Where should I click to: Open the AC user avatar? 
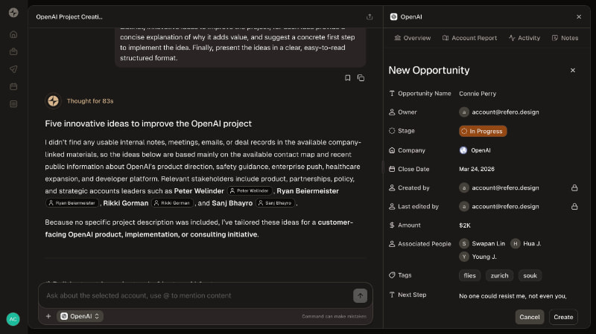pyautogui.click(x=13, y=319)
